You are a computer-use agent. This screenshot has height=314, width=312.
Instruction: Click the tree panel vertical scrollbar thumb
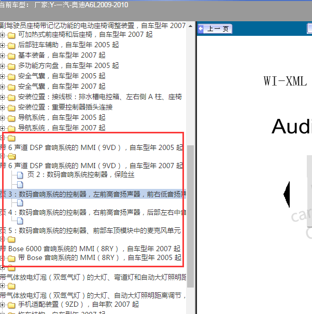[x=190, y=216]
